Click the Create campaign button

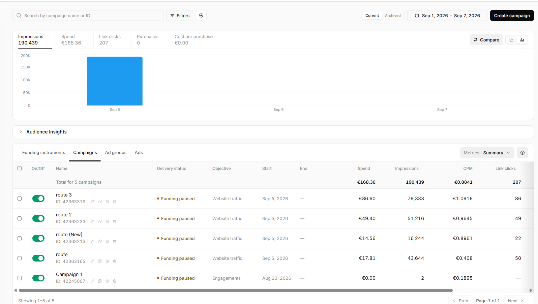(x=512, y=16)
